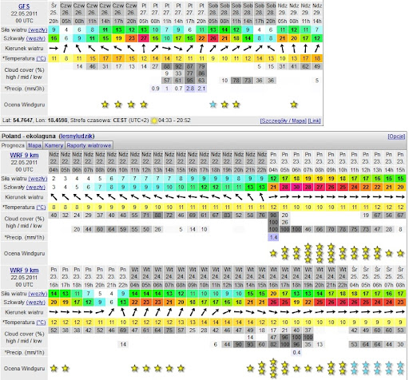Open the Mapa tab
Screen dimensions: 409x380
[34, 145]
